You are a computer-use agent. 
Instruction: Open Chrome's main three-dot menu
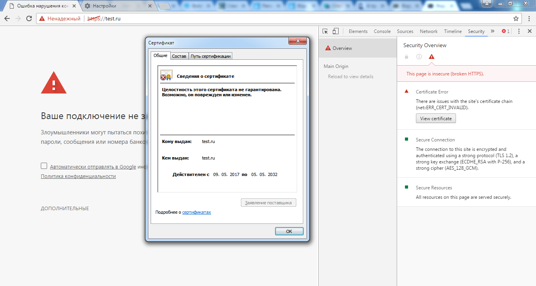point(528,18)
